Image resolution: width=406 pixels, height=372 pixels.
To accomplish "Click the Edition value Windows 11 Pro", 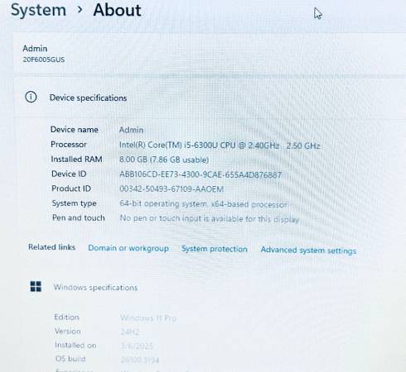I will pyautogui.click(x=148, y=318).
